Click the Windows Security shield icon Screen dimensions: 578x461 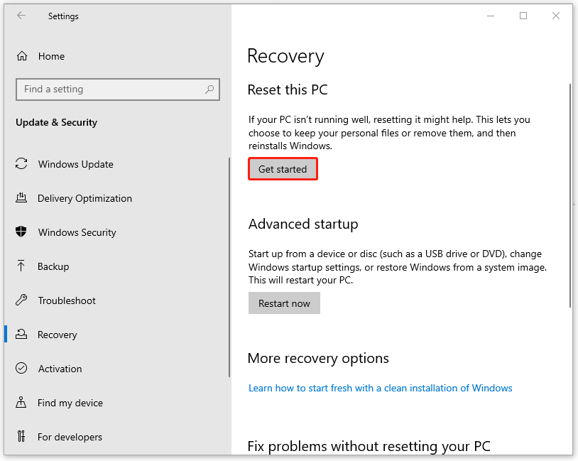pyautogui.click(x=21, y=232)
